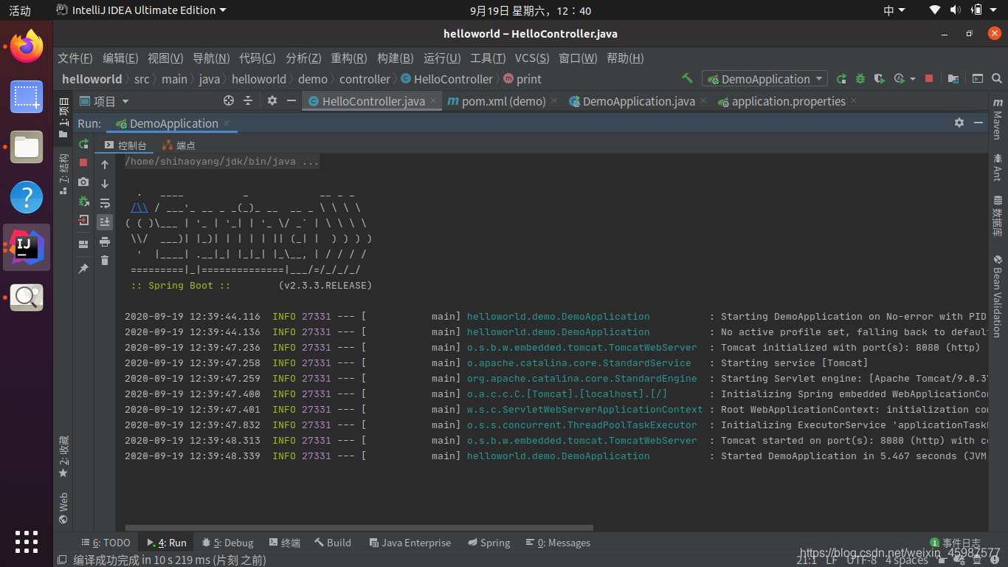The width and height of the screenshot is (1008, 567).
Task: Open the 文件(F) menu
Action: tap(75, 58)
